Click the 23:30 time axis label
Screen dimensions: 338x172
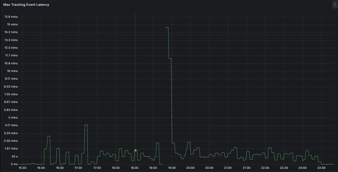(x=321, y=168)
